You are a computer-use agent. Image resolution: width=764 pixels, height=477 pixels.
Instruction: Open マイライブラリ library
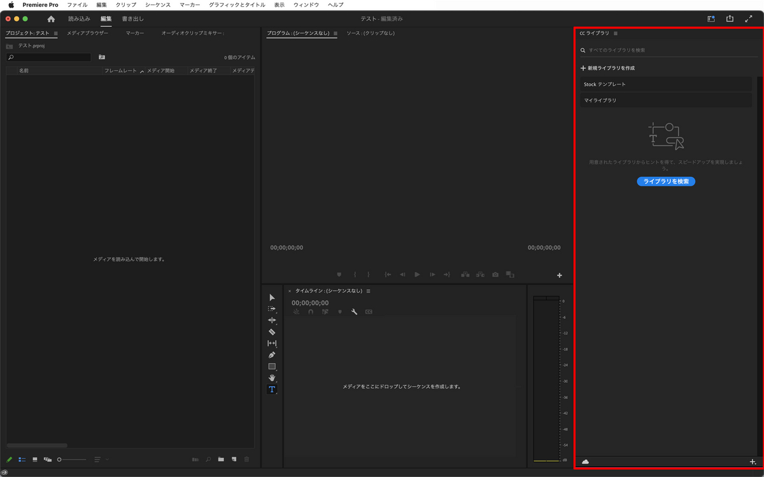point(666,100)
